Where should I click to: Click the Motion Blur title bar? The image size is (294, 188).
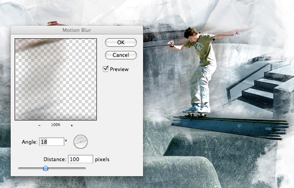77,30
